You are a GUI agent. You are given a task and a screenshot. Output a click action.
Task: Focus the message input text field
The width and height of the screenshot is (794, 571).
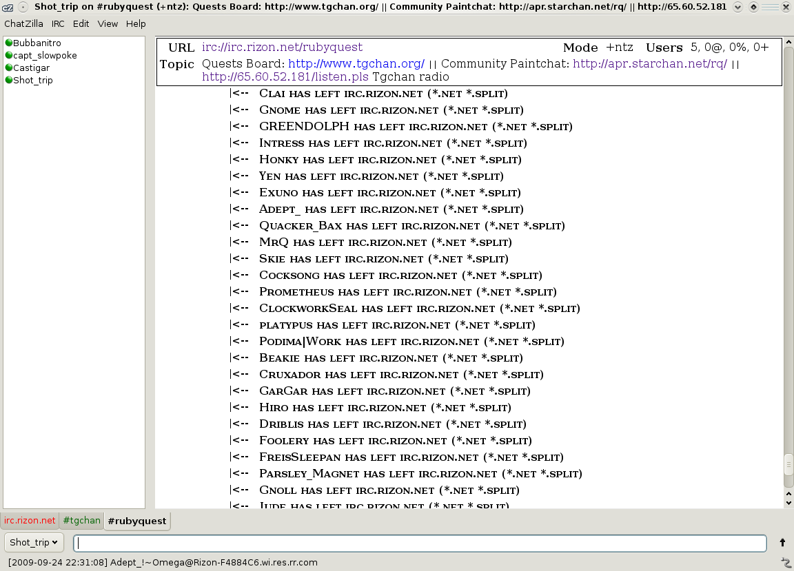tap(419, 543)
